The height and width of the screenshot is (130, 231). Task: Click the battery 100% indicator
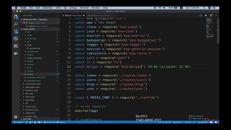(173, 8)
